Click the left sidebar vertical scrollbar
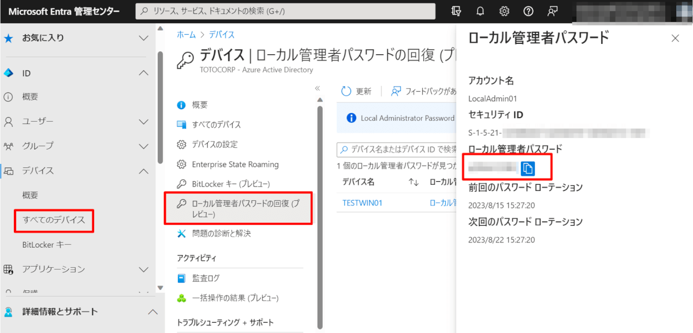The height and width of the screenshot is (333, 693). (160, 107)
